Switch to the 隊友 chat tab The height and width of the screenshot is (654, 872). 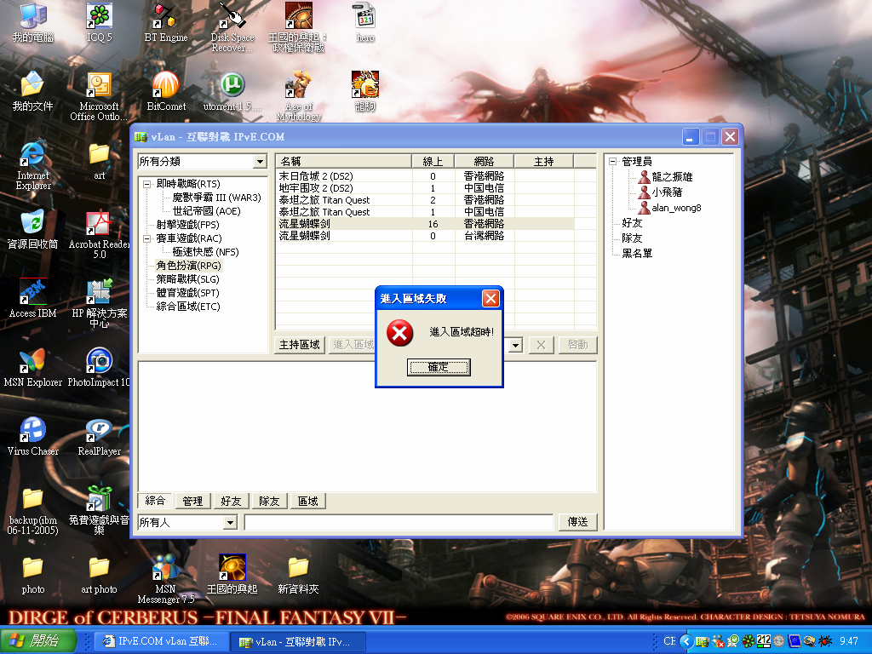(269, 501)
